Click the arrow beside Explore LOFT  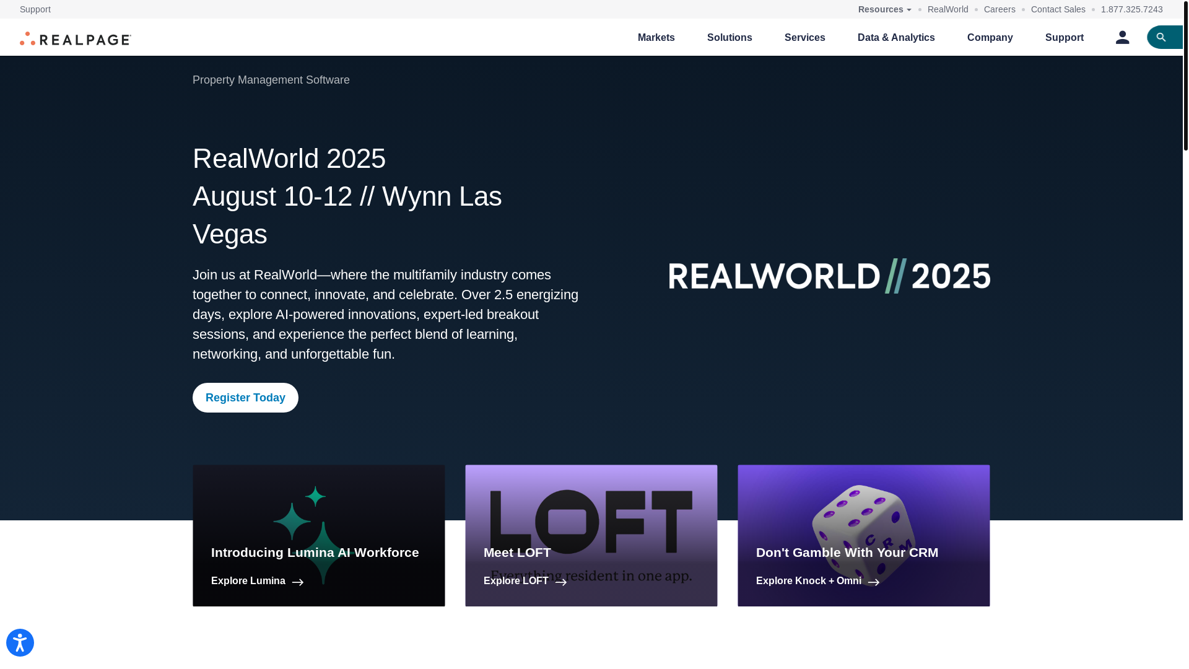coord(561,582)
